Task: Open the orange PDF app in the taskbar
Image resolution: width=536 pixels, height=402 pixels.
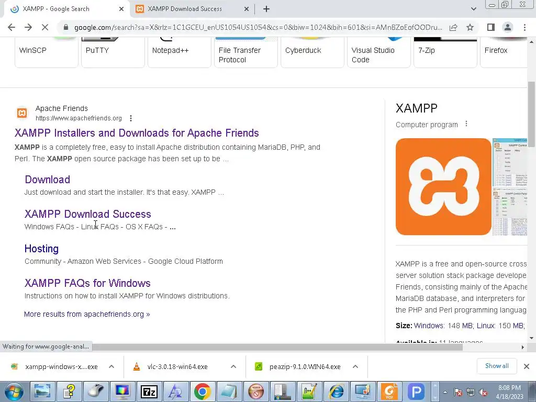Action: coord(389,392)
